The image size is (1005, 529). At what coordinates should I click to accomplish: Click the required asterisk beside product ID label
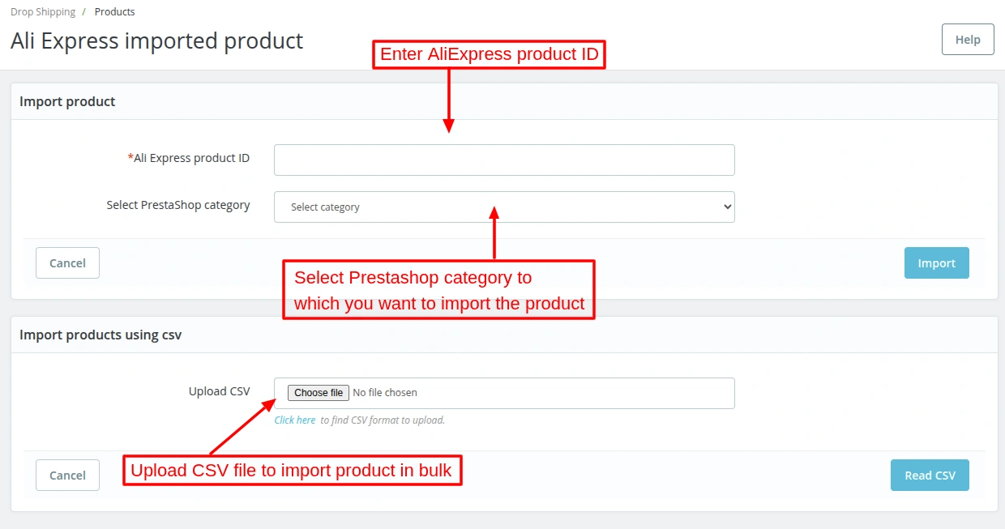[130, 157]
